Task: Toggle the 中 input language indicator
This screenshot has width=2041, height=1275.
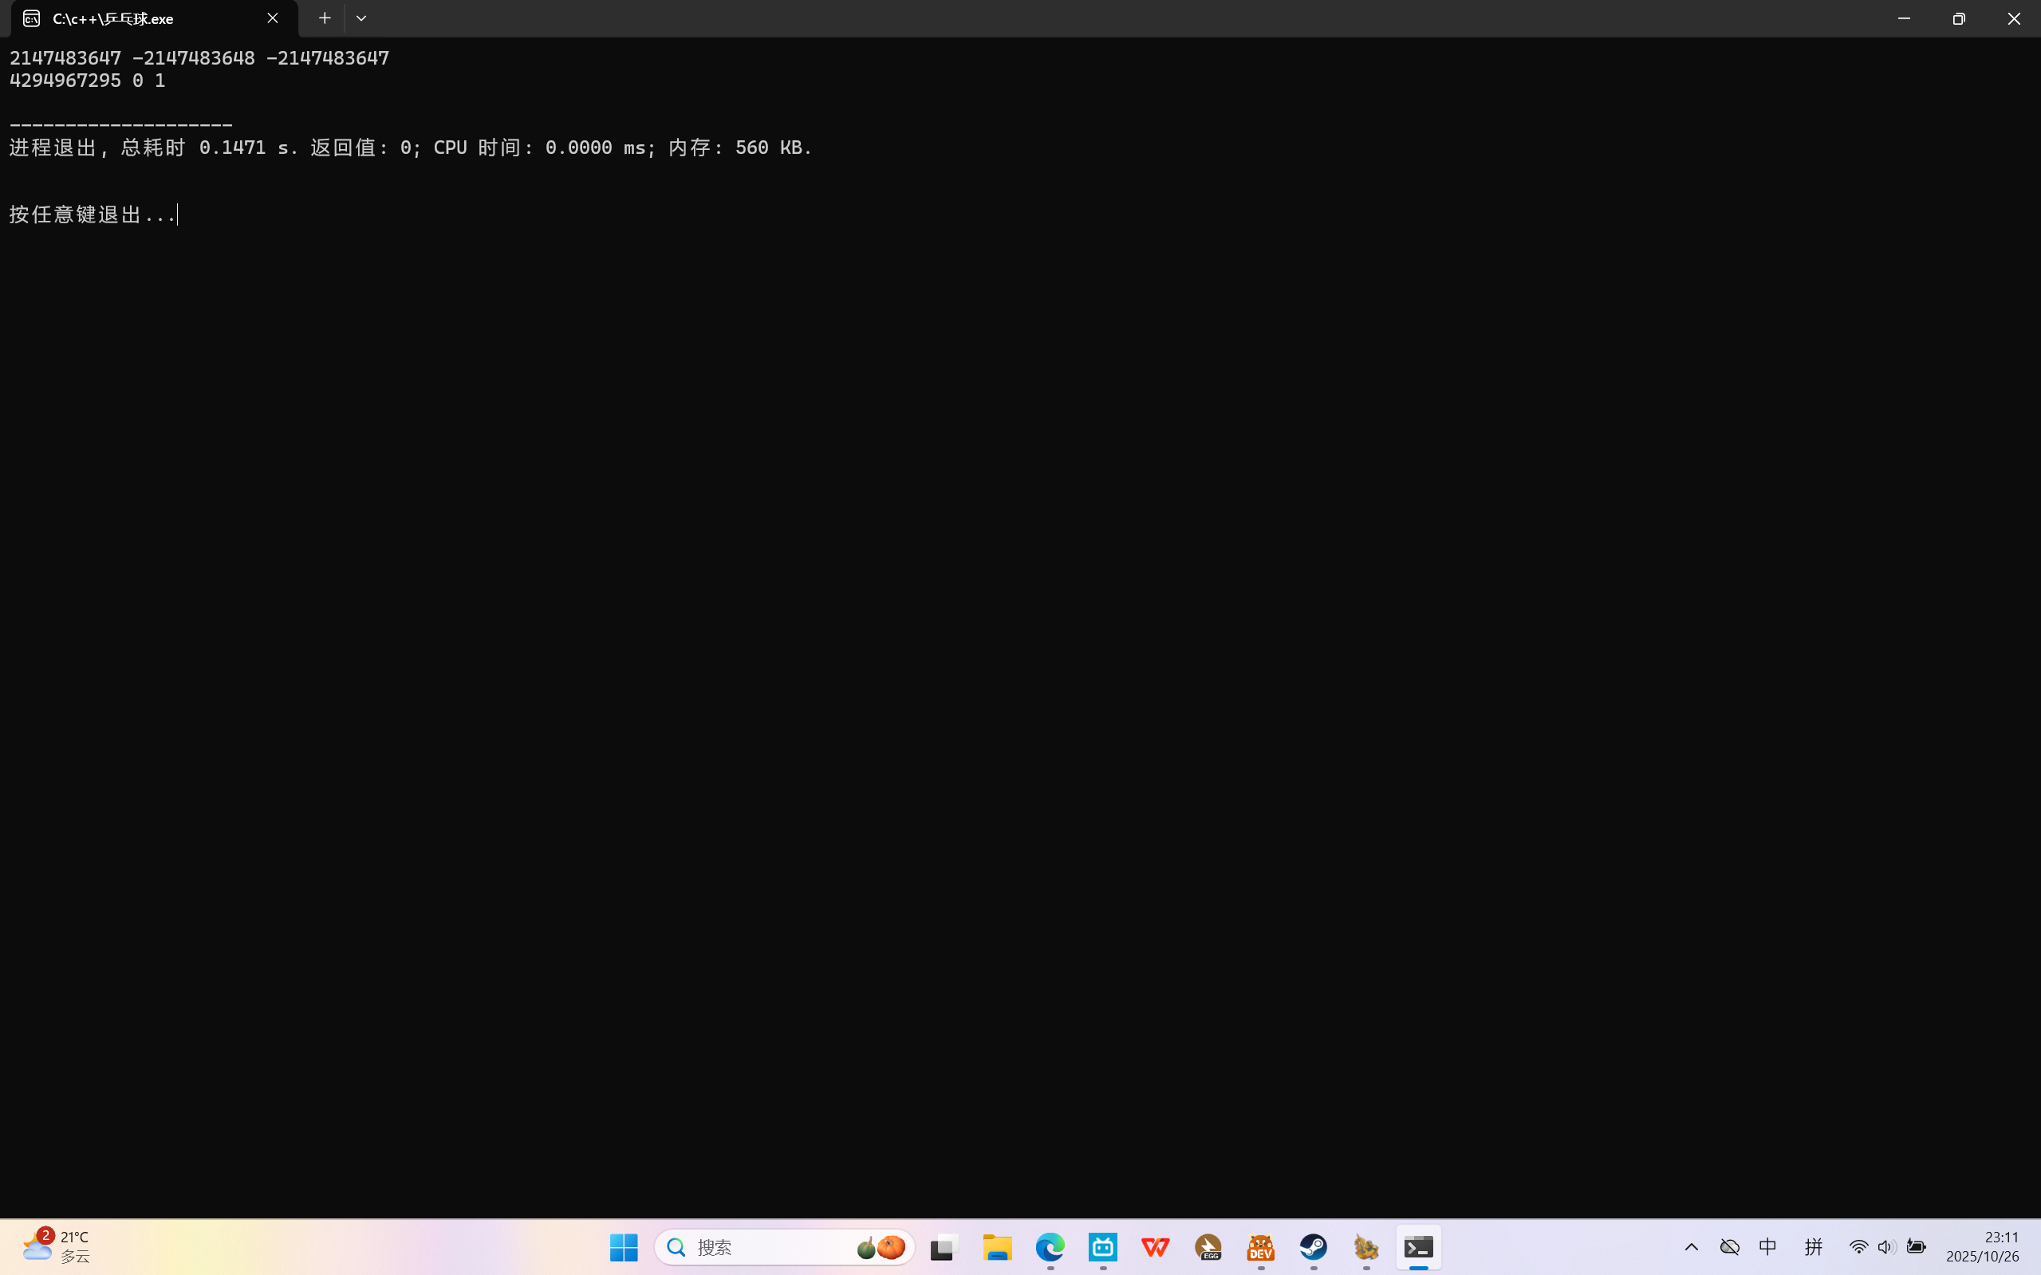Action: (x=1767, y=1247)
